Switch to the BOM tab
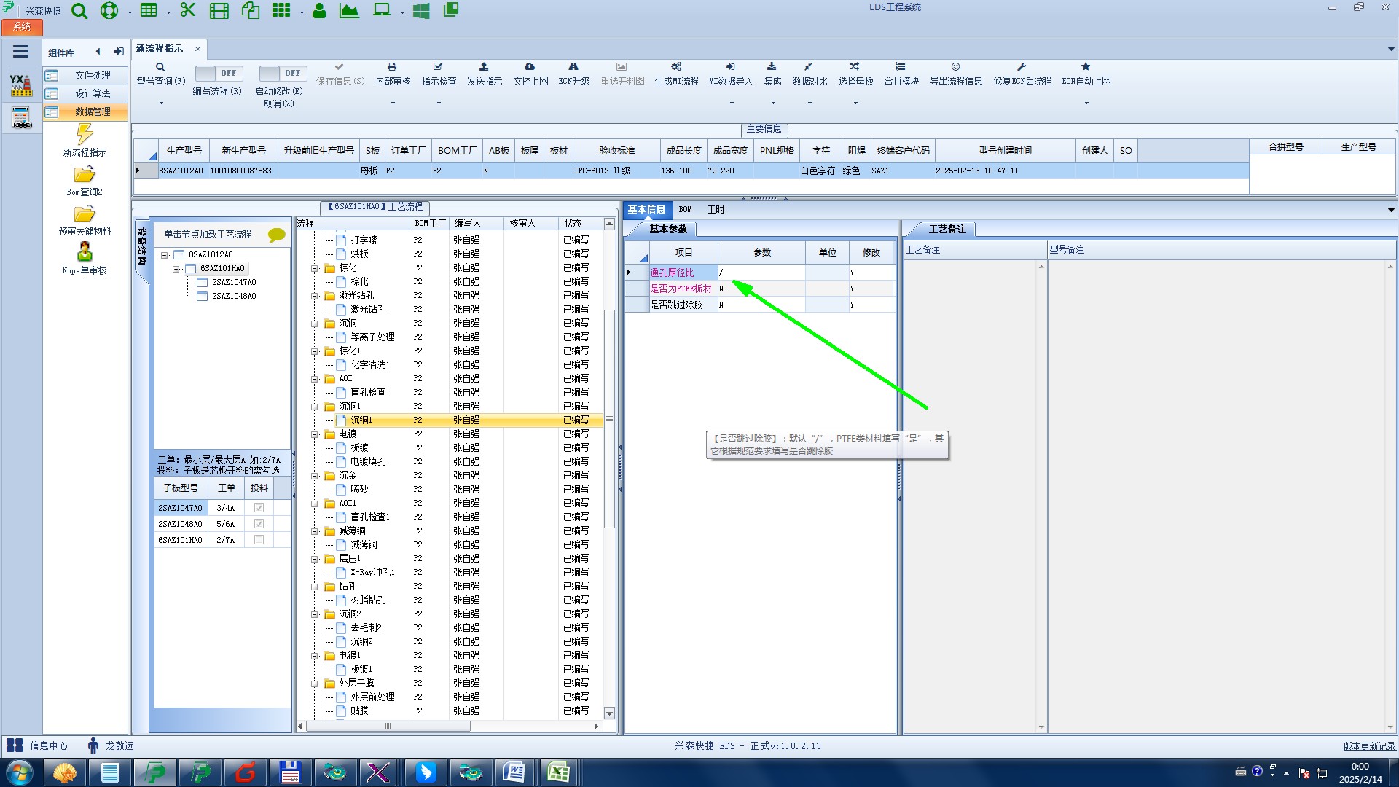Image resolution: width=1399 pixels, height=787 pixels. (x=685, y=210)
